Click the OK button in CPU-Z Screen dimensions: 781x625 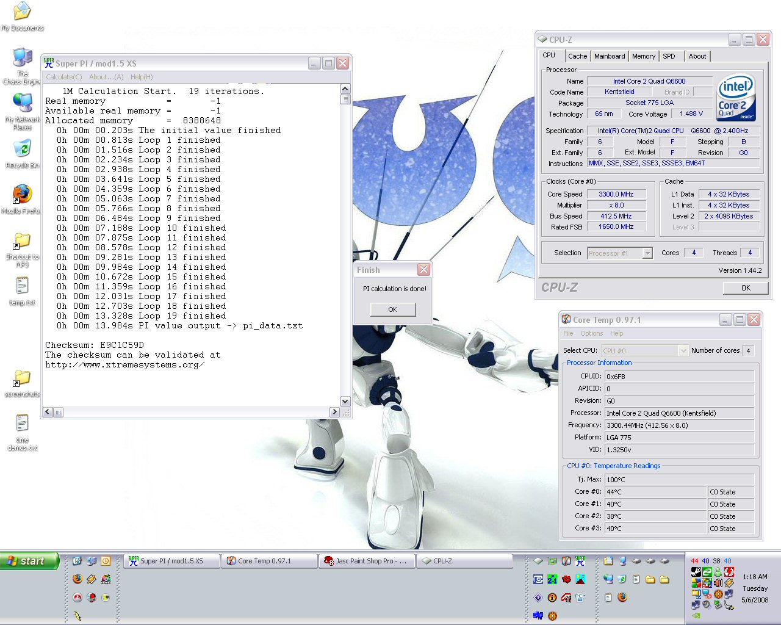746,287
